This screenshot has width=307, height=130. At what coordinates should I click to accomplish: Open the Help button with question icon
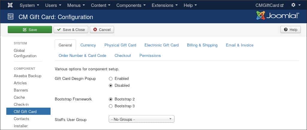[x=290, y=30]
